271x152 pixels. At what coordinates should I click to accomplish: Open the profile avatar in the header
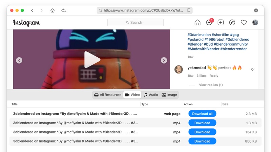pos(255,22)
